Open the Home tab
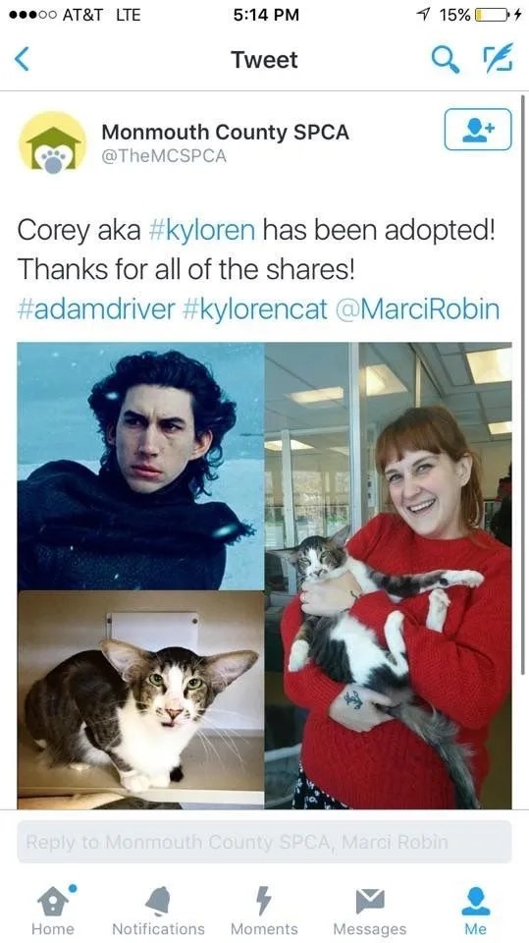The image size is (529, 943). (53, 910)
